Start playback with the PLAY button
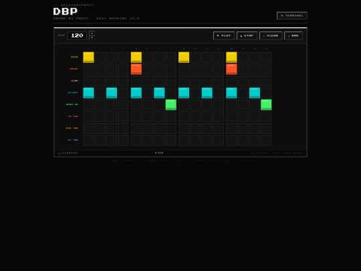The image size is (361, 271). pyautogui.click(x=224, y=35)
